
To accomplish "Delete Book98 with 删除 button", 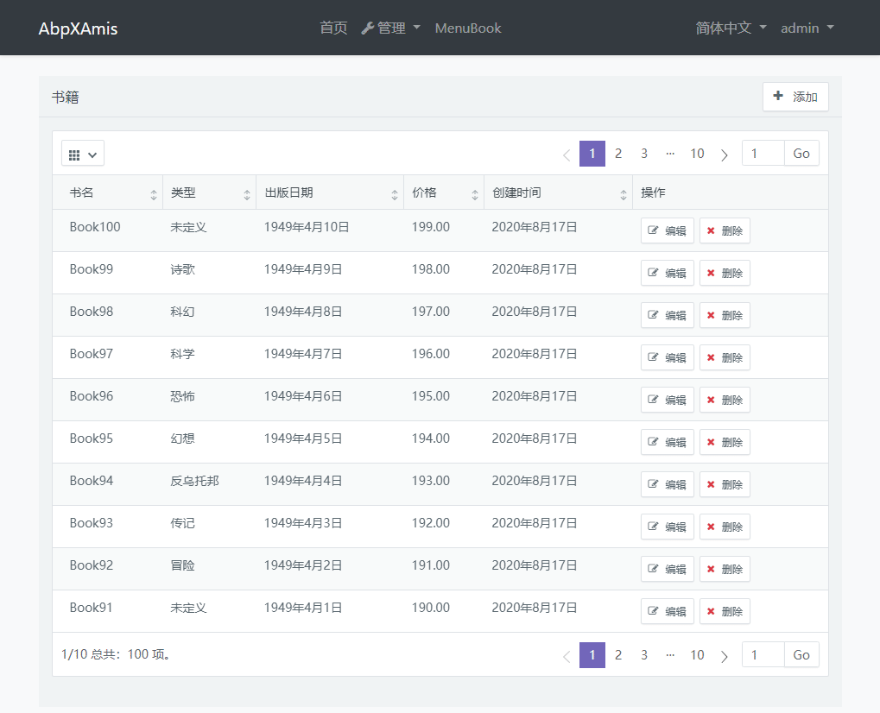I will tap(725, 315).
